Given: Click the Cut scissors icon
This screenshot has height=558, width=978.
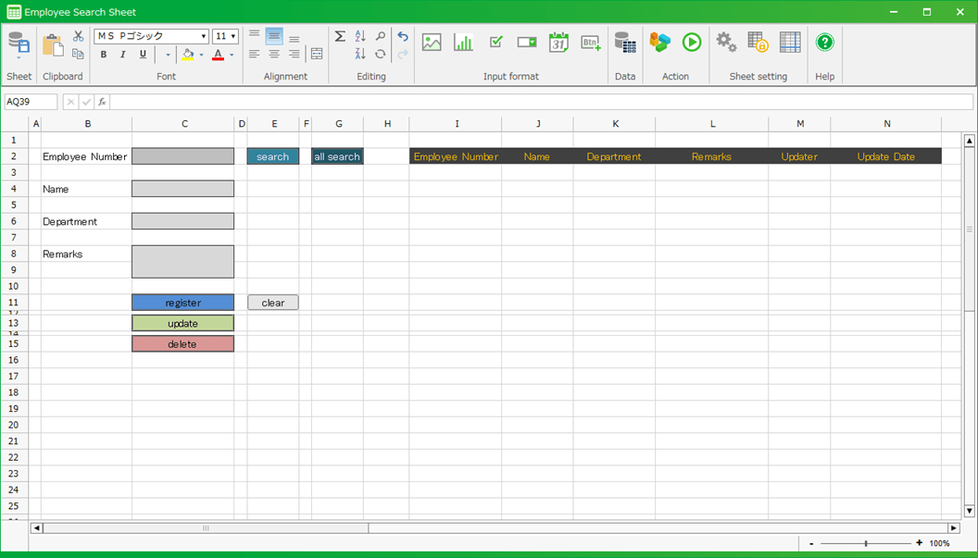Looking at the screenshot, I should point(78,36).
